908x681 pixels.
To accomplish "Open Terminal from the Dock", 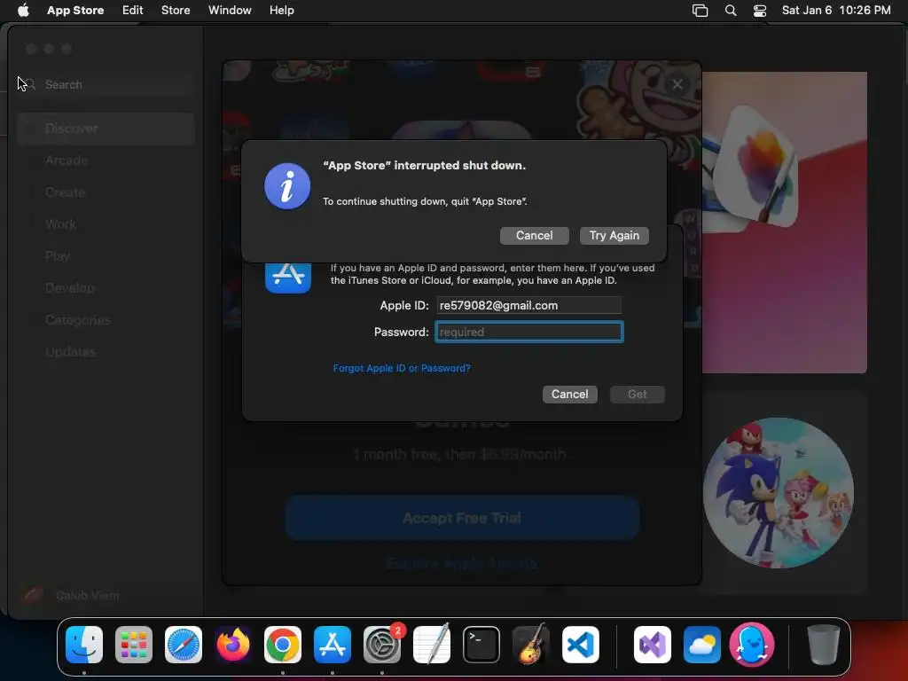I will 481,645.
